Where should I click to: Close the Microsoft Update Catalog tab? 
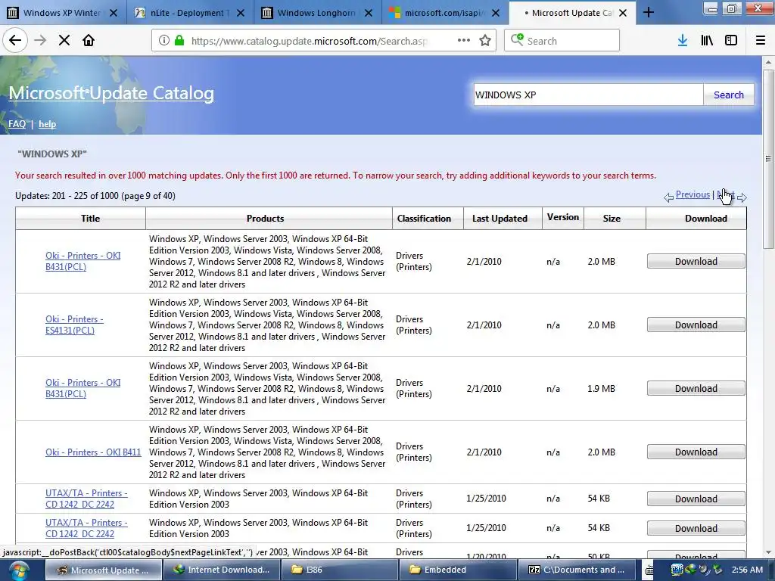623,13
